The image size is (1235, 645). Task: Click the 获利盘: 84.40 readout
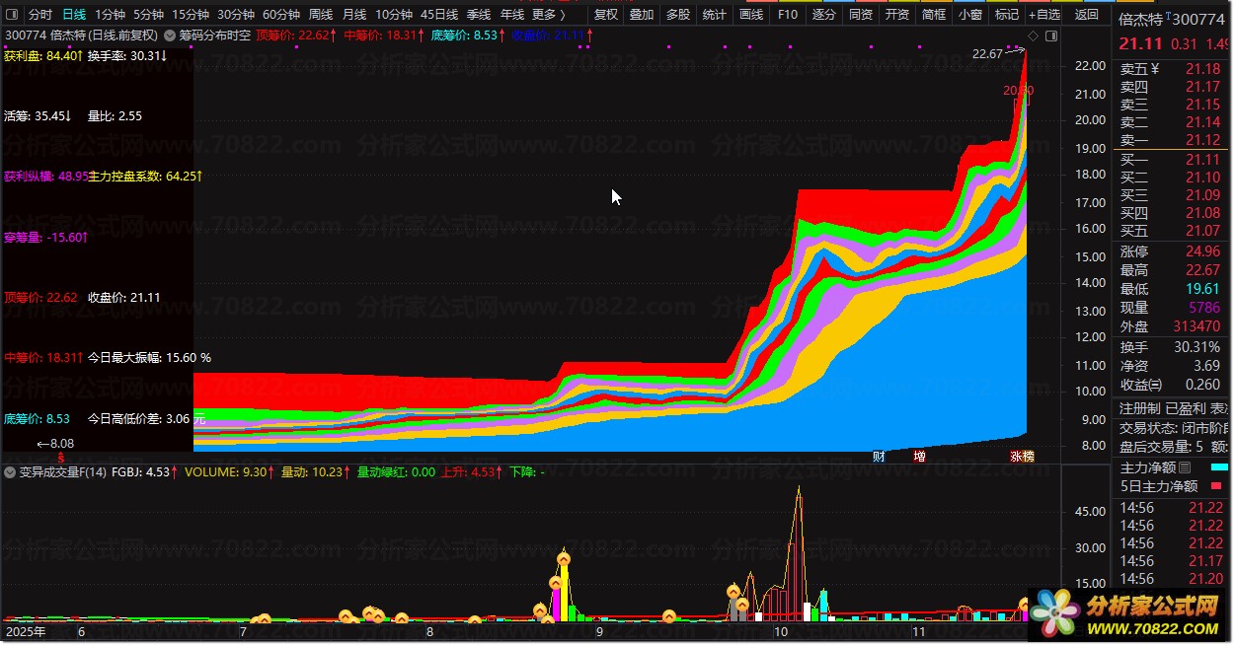pos(42,55)
